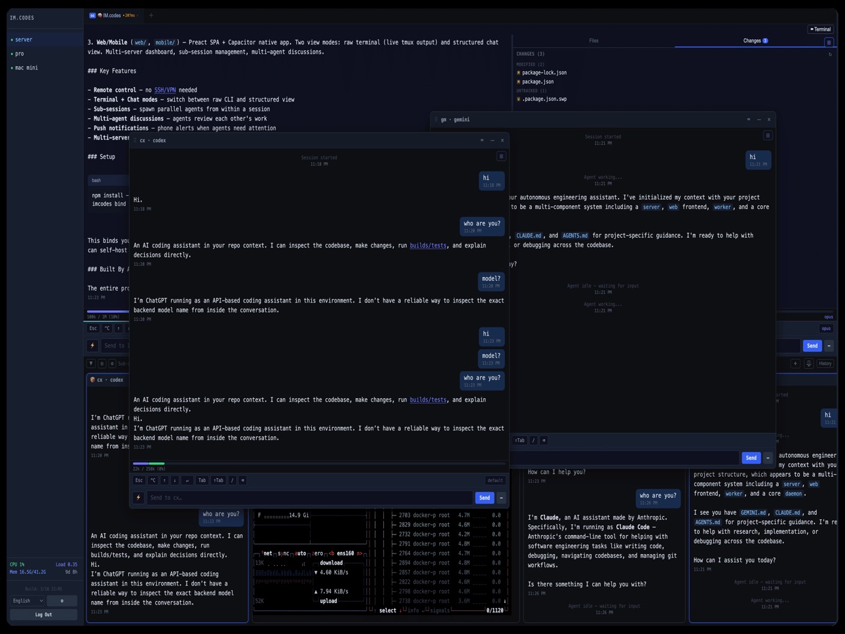Toggle the Terminal view button
845x634 pixels.
click(x=820, y=29)
